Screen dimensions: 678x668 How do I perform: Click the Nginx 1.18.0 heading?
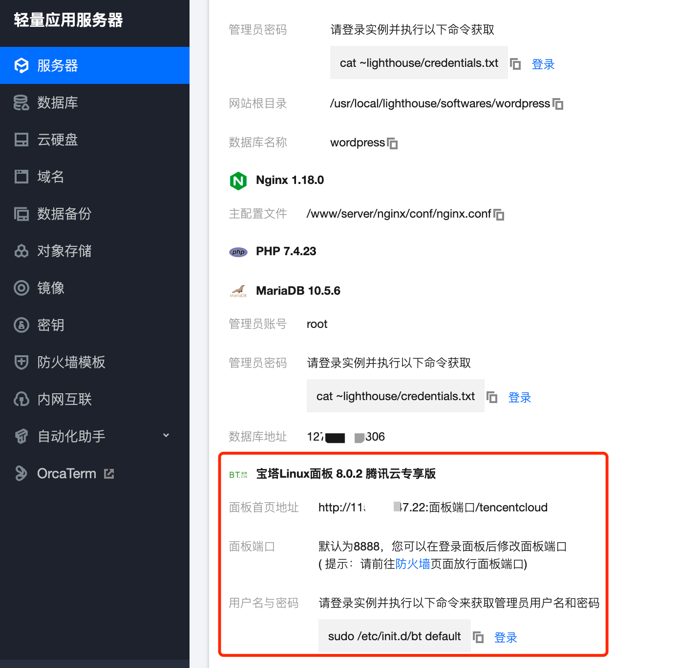pos(290,180)
